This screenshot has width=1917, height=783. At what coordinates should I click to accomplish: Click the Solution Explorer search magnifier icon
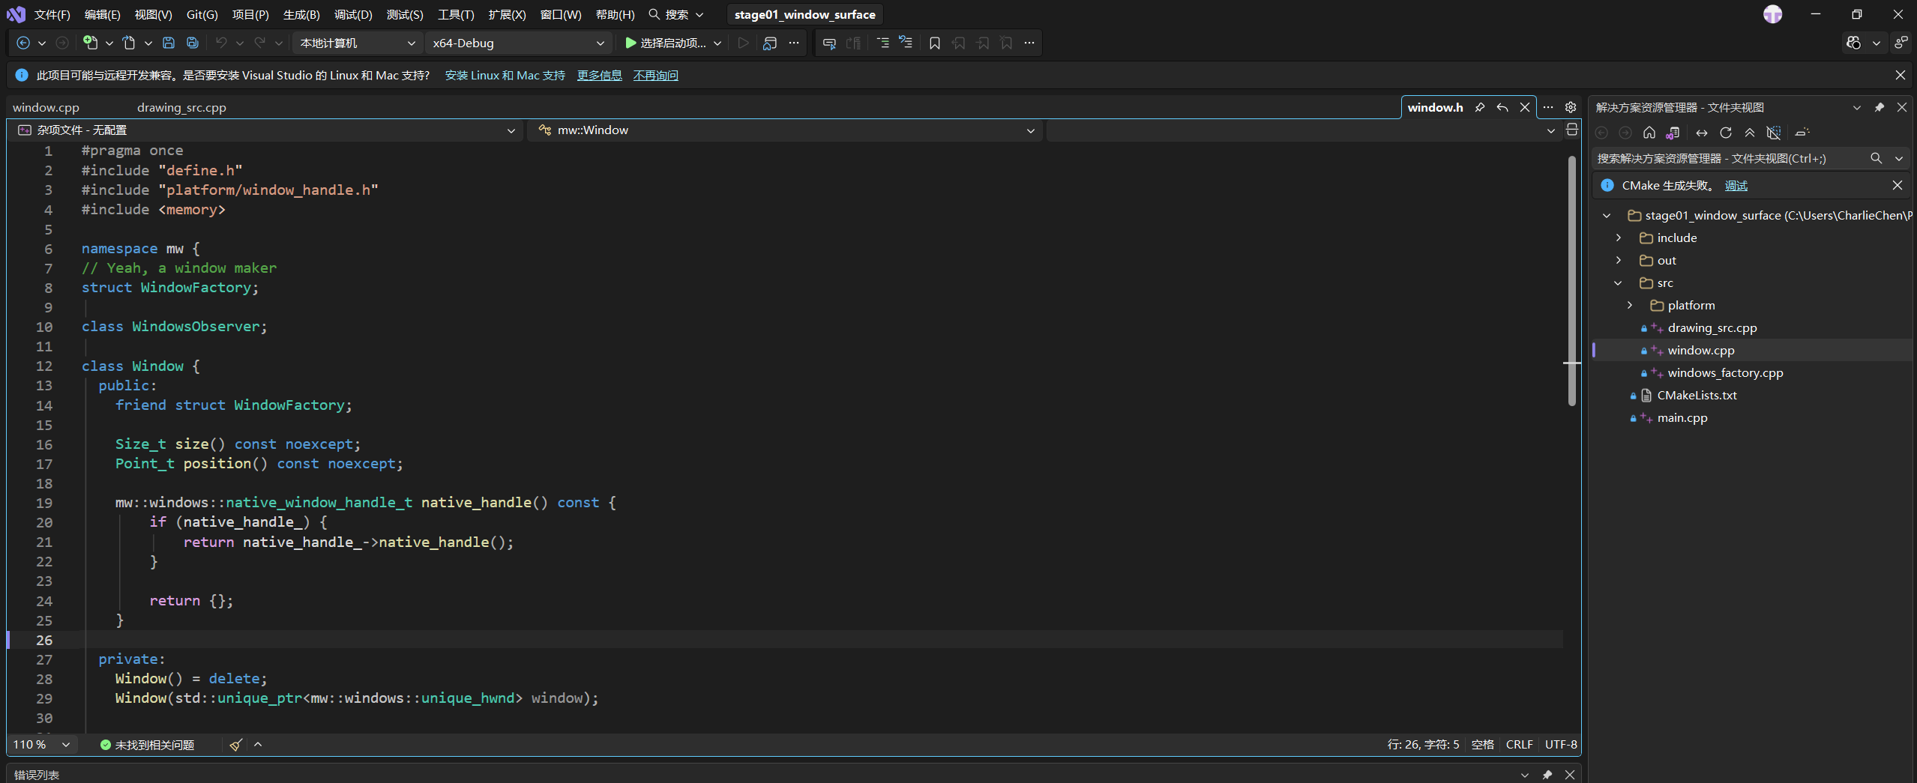1876,158
